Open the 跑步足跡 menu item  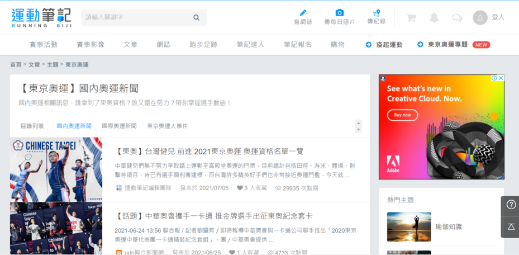coord(203,44)
